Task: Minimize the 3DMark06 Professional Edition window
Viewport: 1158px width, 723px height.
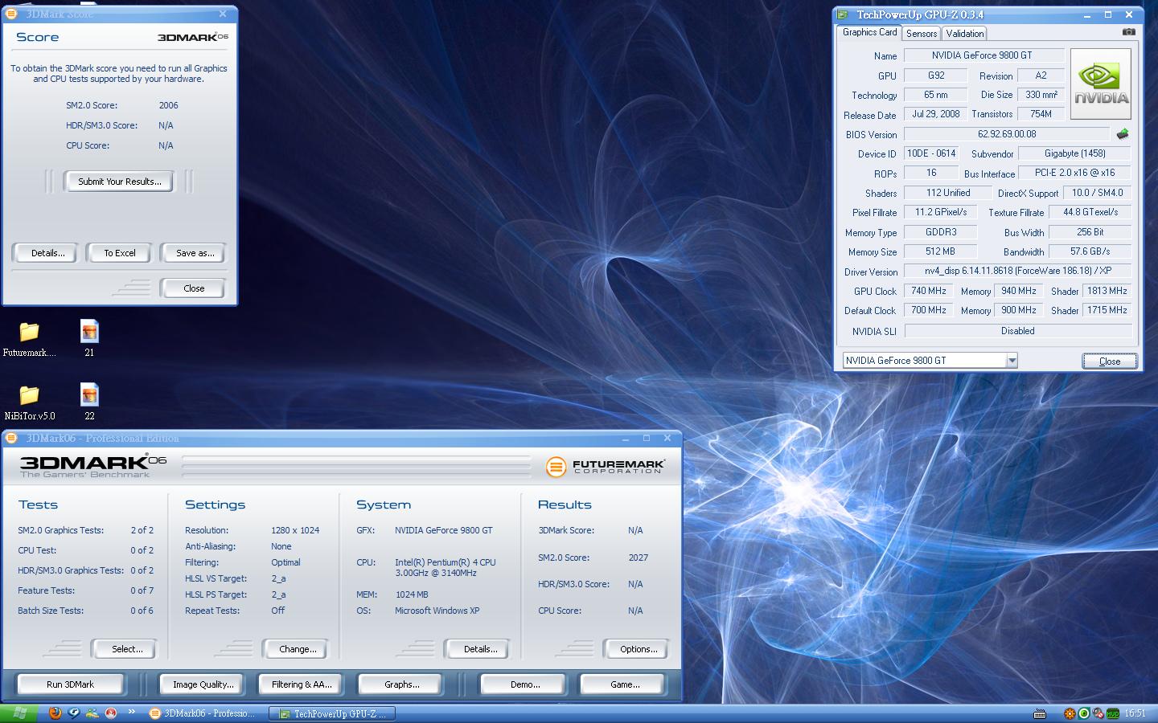Action: 626,439
